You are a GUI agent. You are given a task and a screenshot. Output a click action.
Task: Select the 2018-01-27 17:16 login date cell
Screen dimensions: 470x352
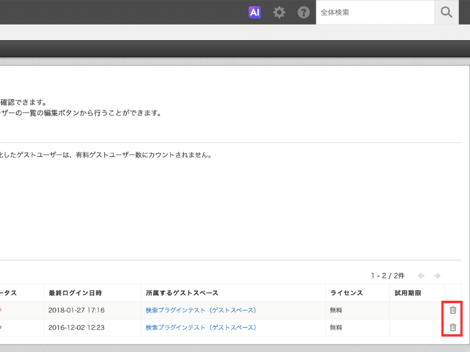tap(93, 310)
